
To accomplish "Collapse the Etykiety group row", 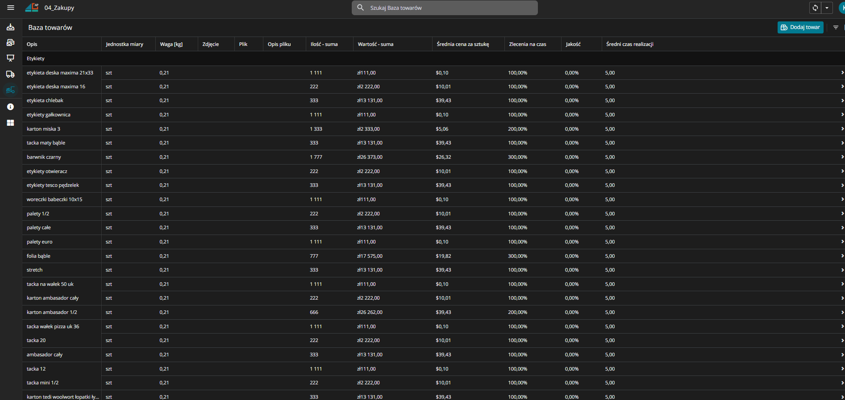I will coord(36,58).
